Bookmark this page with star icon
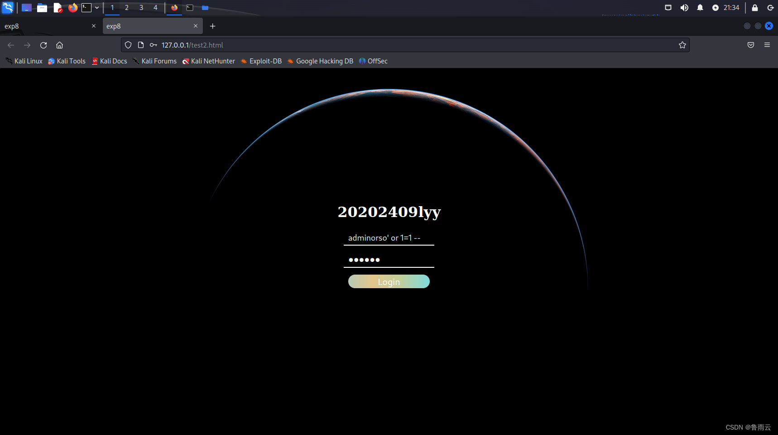The image size is (778, 435). click(x=682, y=45)
